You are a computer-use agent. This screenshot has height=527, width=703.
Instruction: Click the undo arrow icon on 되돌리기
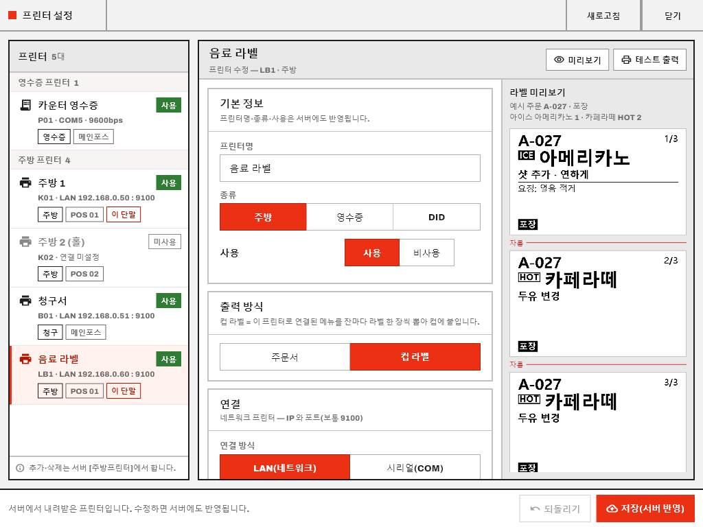[535, 508]
